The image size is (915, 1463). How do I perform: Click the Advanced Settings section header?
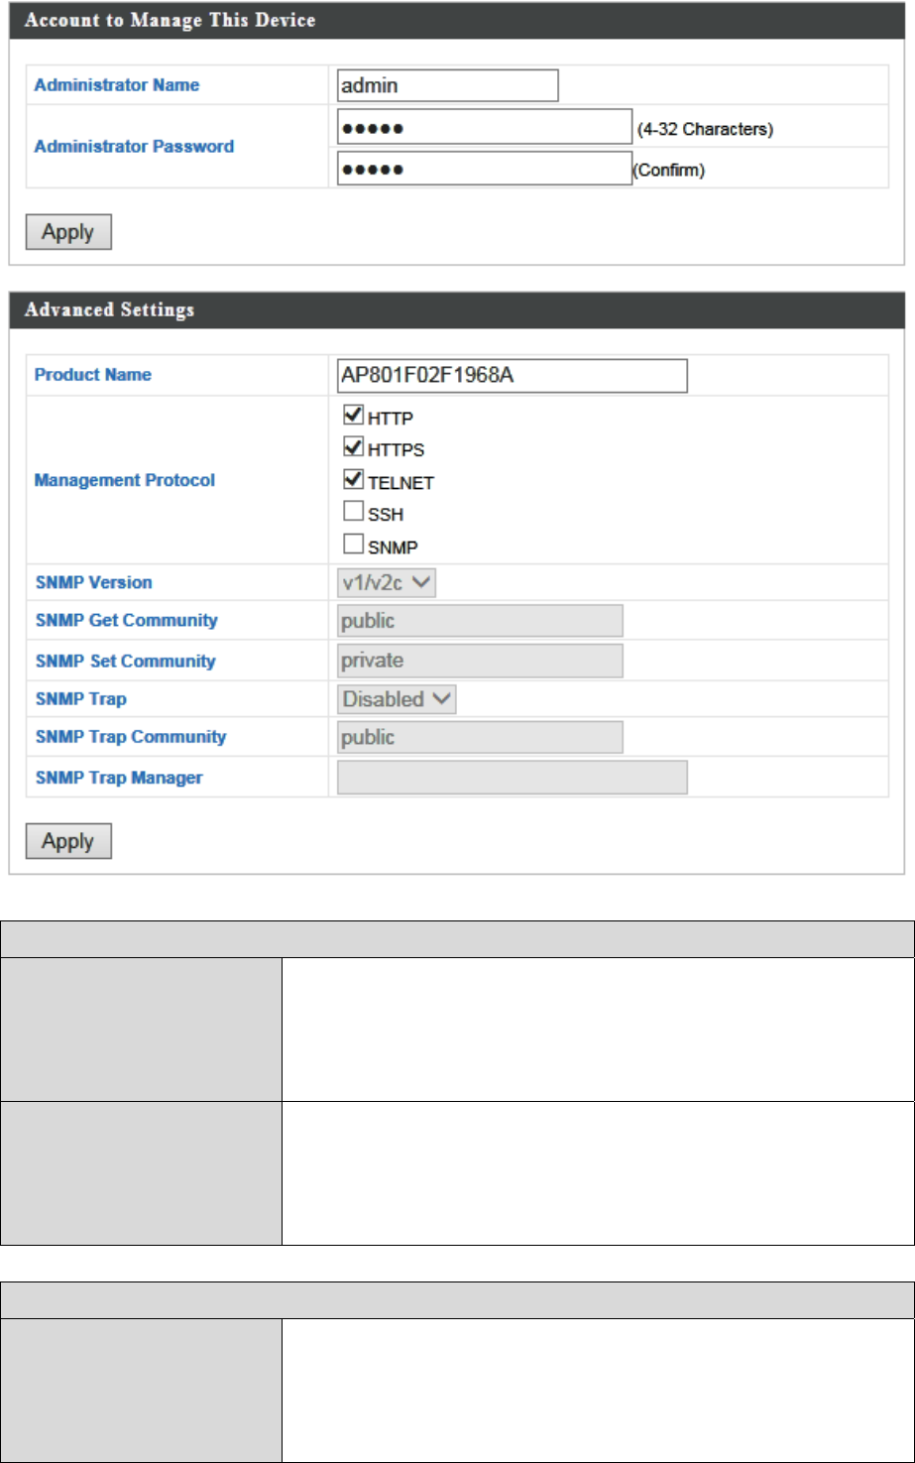coord(109,310)
